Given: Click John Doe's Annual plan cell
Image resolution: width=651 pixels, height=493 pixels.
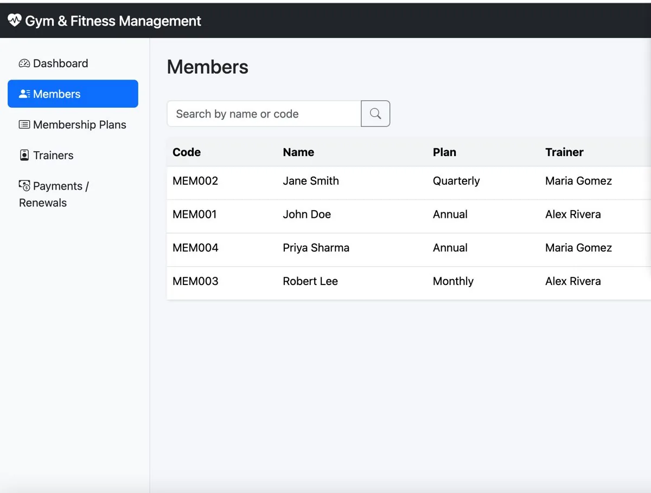Looking at the screenshot, I should 450,215.
